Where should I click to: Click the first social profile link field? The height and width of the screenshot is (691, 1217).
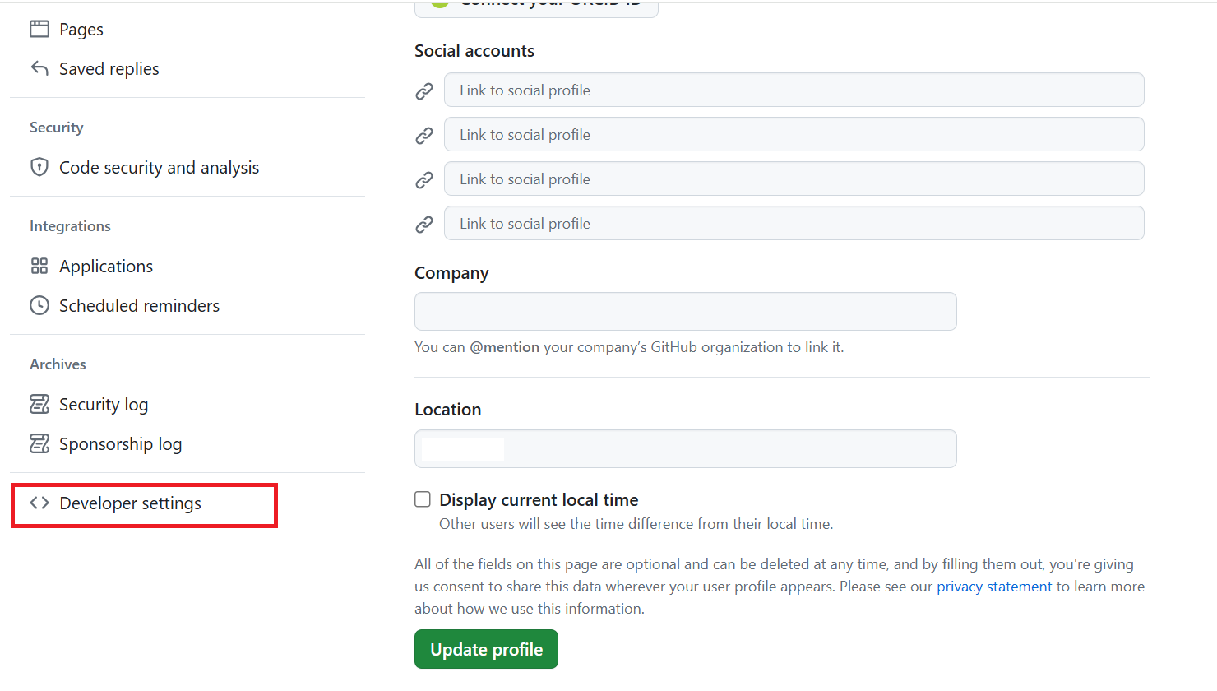(794, 90)
